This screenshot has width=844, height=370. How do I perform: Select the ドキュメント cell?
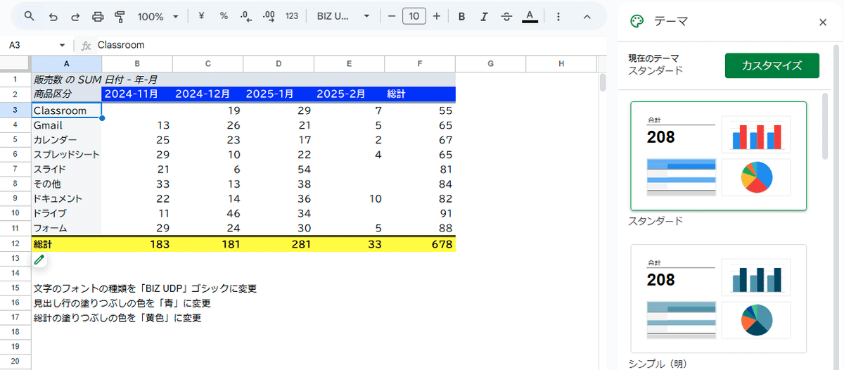click(x=67, y=199)
